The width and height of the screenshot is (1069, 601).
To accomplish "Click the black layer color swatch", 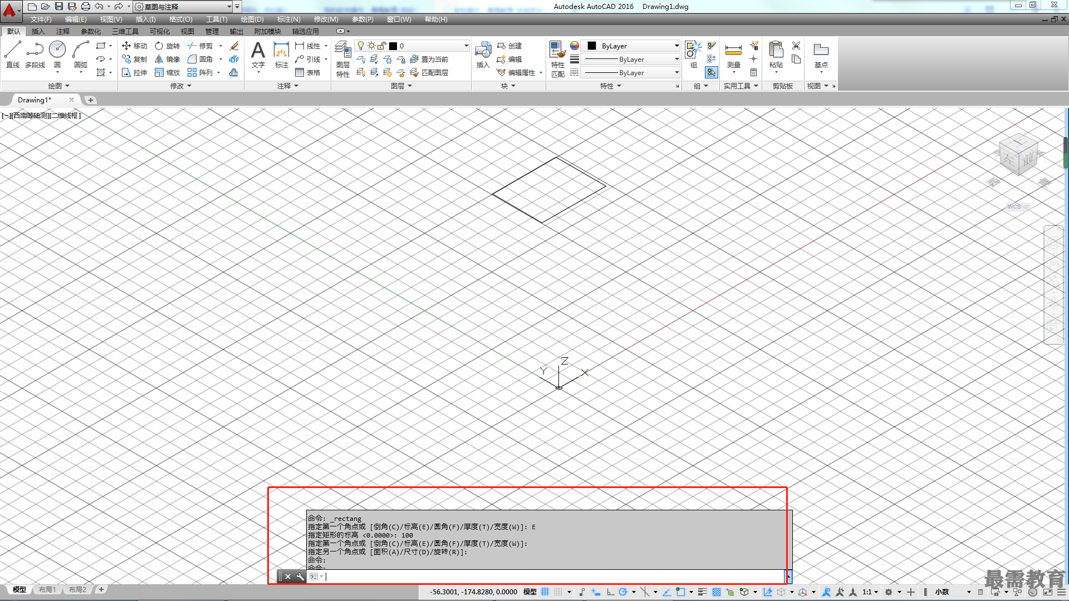I will (x=393, y=46).
